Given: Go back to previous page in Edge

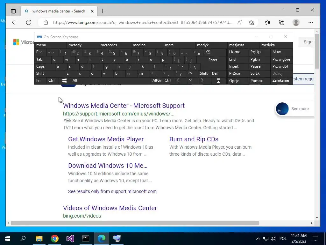Looking at the screenshot, I should click(15, 22).
